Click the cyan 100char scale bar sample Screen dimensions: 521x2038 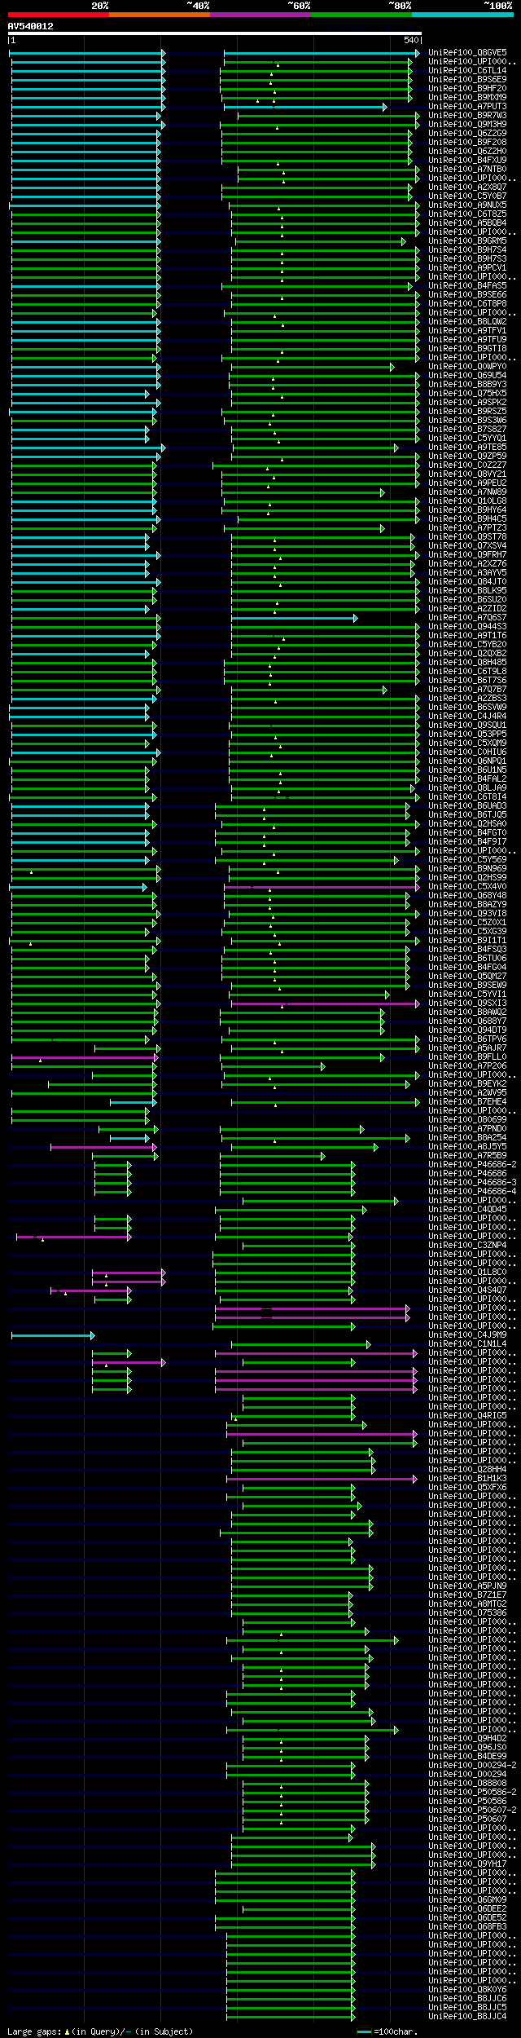coord(364,2031)
